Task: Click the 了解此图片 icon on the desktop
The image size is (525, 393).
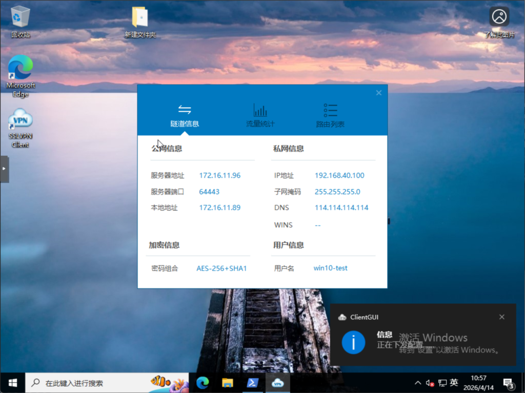Action: click(498, 16)
